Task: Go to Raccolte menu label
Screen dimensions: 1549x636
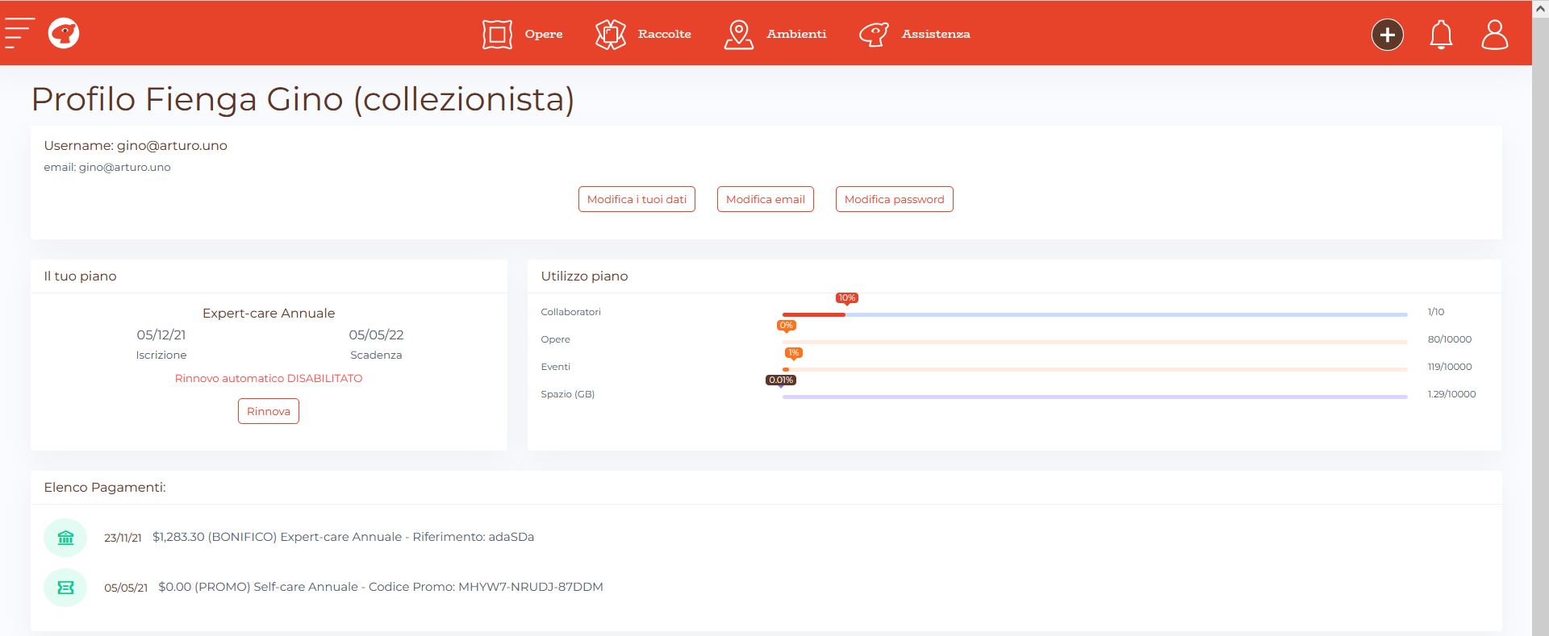Action: click(664, 34)
